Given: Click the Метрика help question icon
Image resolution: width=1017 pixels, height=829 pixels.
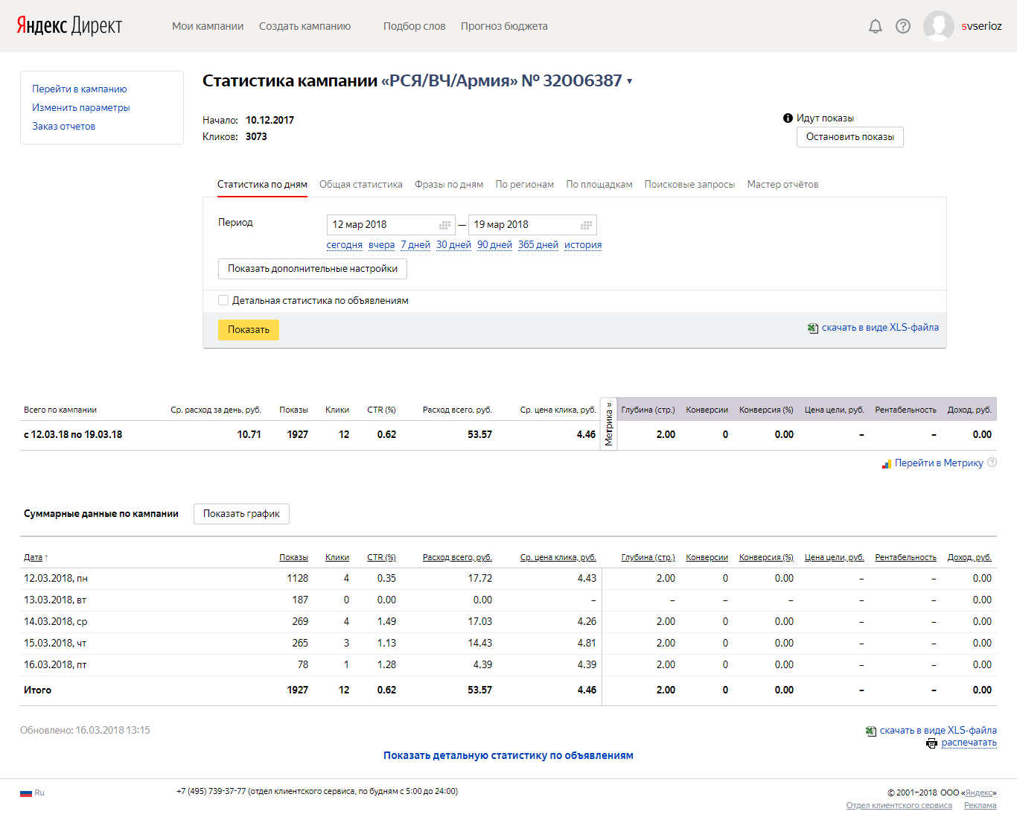Looking at the screenshot, I should tap(992, 463).
